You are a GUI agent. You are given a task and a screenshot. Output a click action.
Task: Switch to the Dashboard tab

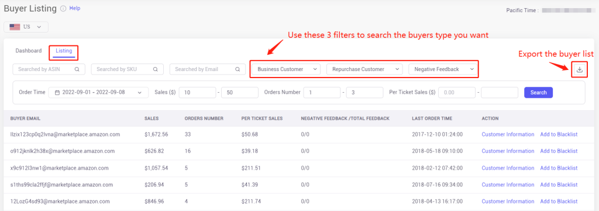[x=29, y=51]
